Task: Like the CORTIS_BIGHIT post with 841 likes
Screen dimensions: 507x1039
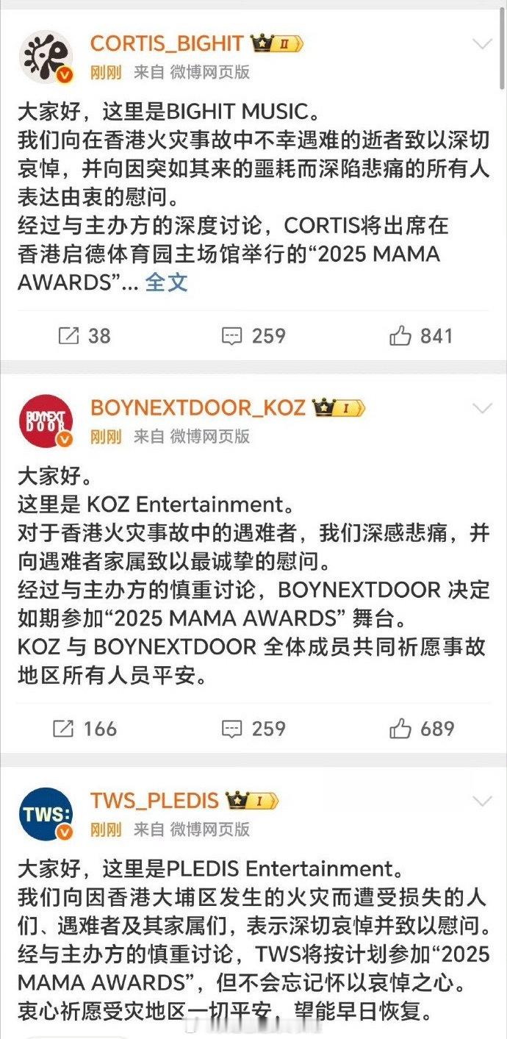Action: (x=422, y=336)
